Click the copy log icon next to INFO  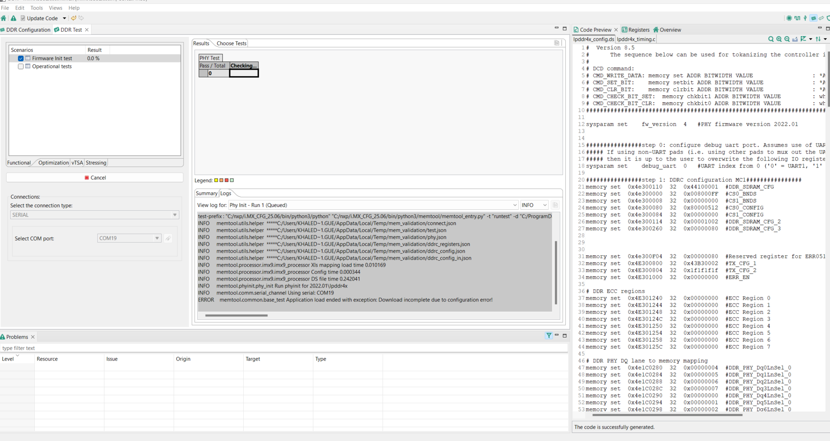pyautogui.click(x=555, y=205)
